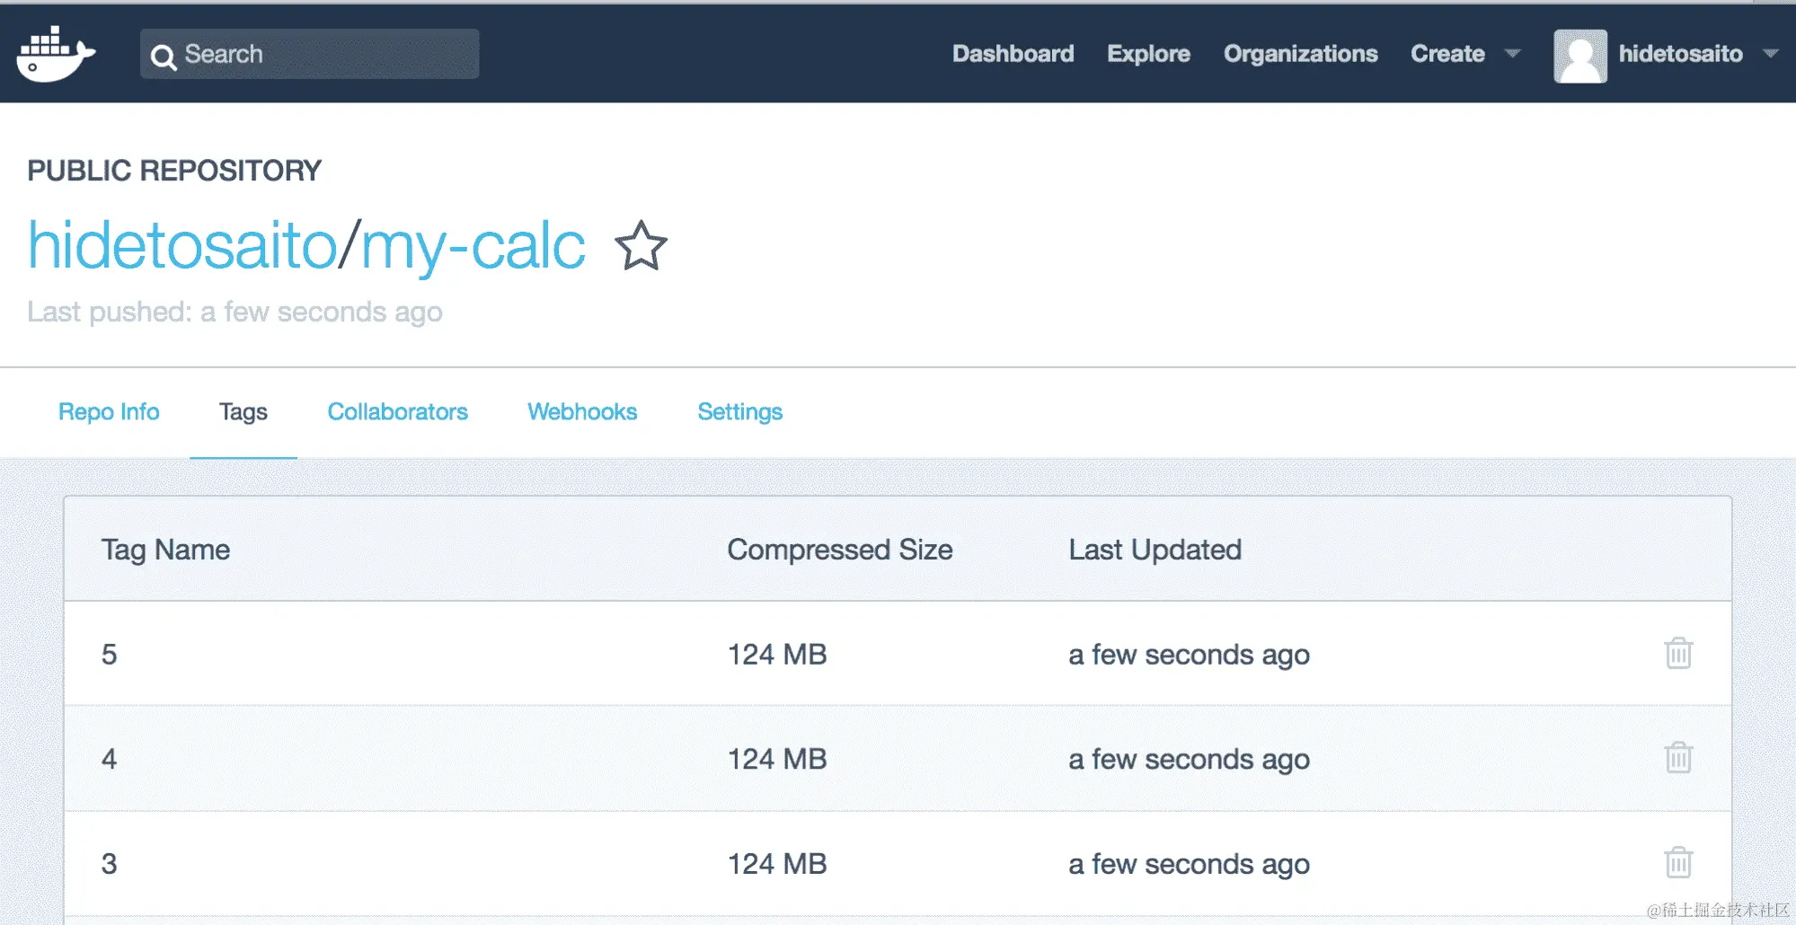
Task: Open the Organizations menu item
Action: coord(1300,54)
